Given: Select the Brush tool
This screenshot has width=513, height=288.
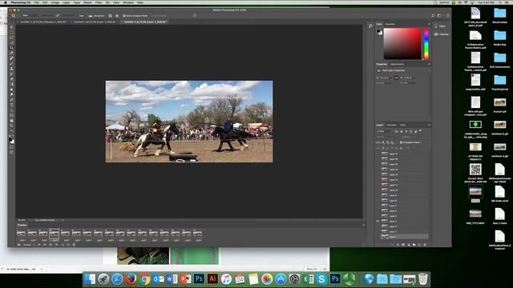Looking at the screenshot, I should point(11,63).
